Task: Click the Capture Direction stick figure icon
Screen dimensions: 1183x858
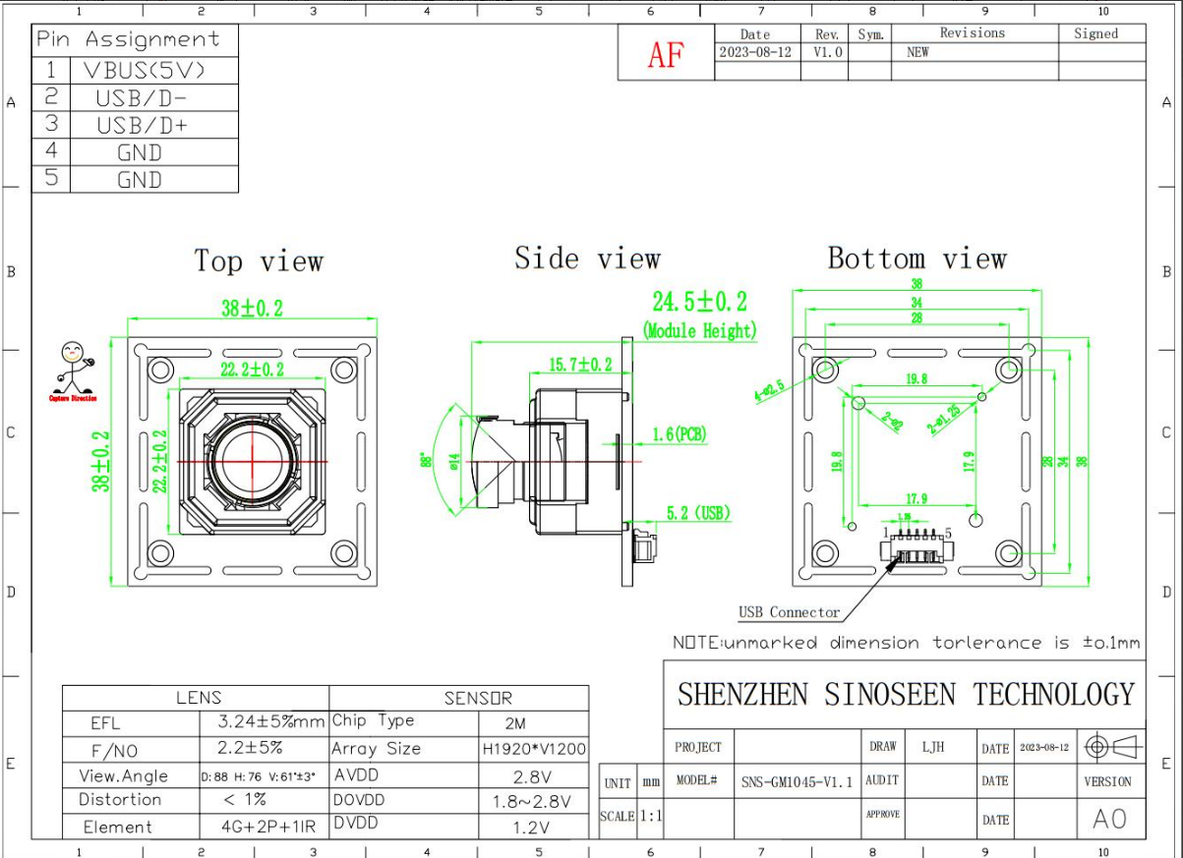Action: click(x=73, y=369)
